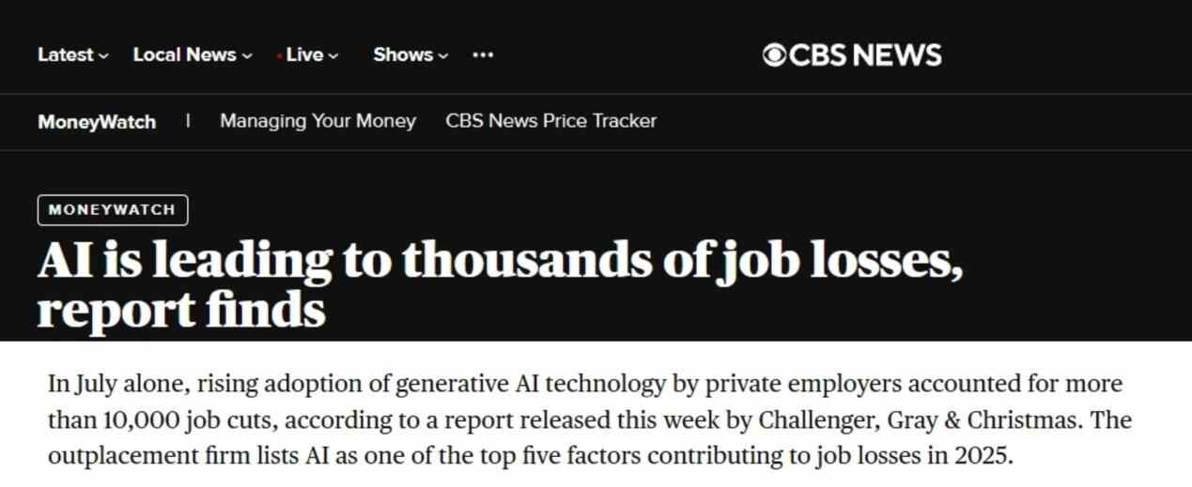This screenshot has width=1192, height=487.
Task: Expand the Shows dropdown chevron
Action: tap(443, 56)
